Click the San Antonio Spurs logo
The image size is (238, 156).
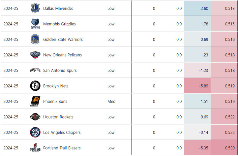tap(35, 70)
